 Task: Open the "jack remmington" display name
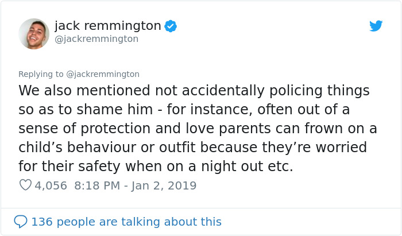(x=107, y=26)
